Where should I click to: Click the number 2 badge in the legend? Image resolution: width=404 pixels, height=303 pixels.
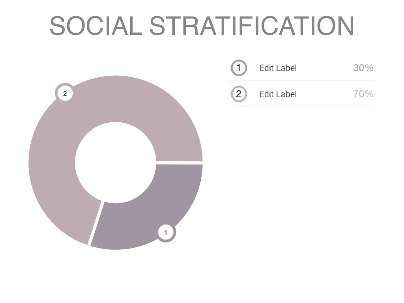click(239, 94)
